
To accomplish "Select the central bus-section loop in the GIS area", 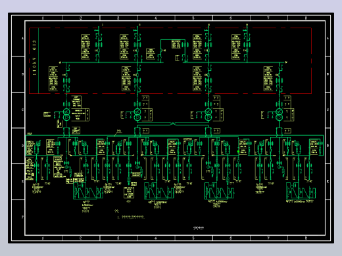I will [x=173, y=51].
